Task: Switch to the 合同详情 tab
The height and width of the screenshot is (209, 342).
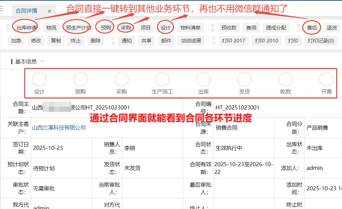Action: pyautogui.click(x=27, y=11)
